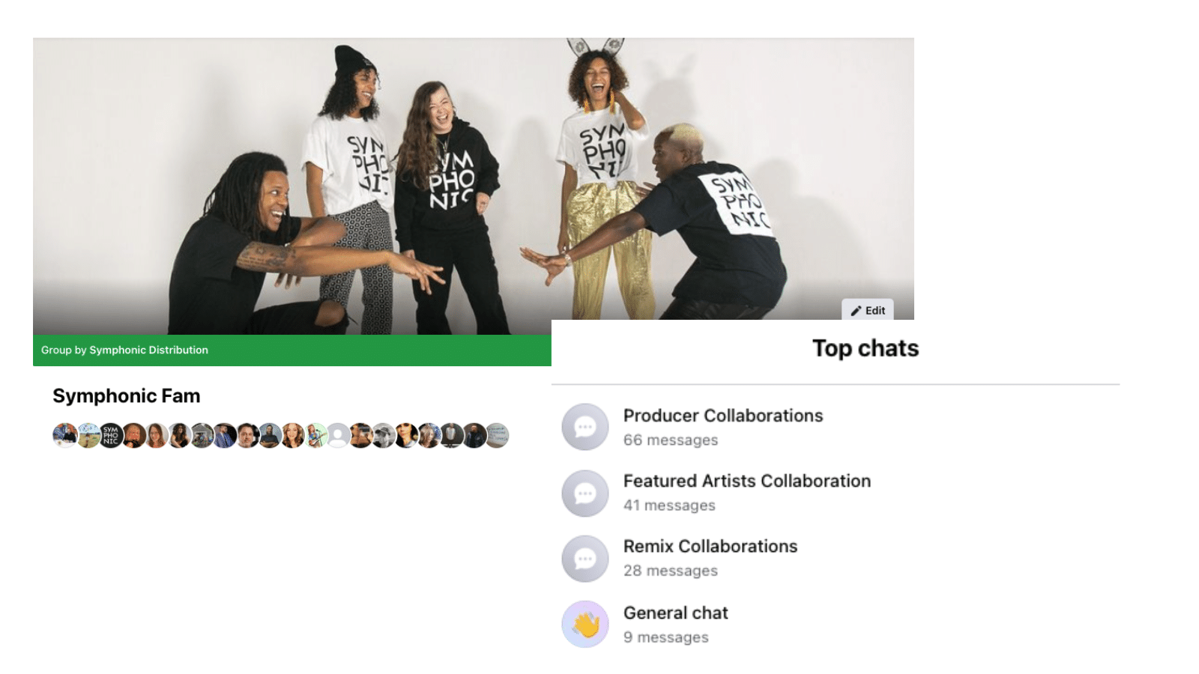Click the Featured Artists Collaboration chat icon

[x=585, y=493]
